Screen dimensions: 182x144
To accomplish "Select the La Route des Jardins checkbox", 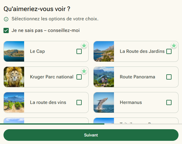I will click(x=169, y=51).
